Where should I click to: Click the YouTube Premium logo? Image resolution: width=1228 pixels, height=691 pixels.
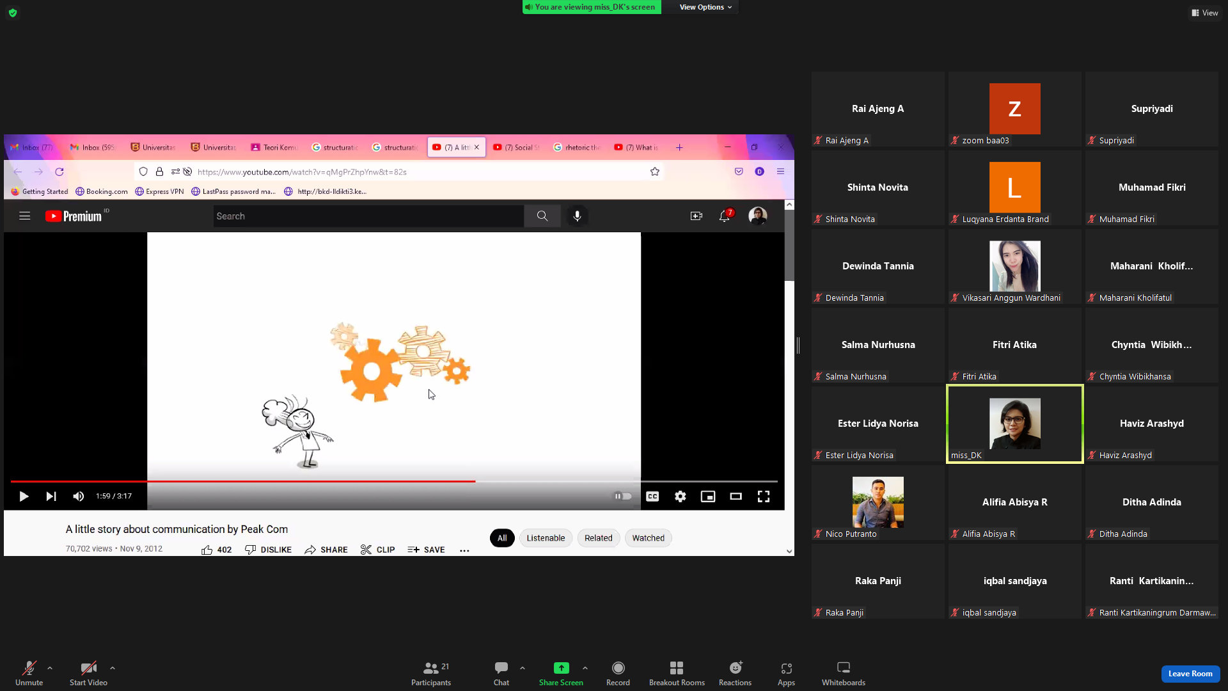click(74, 216)
